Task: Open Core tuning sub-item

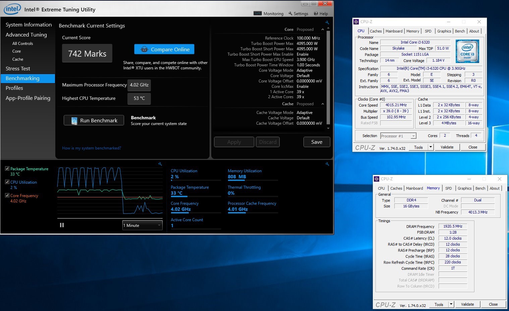Action: coord(16,51)
